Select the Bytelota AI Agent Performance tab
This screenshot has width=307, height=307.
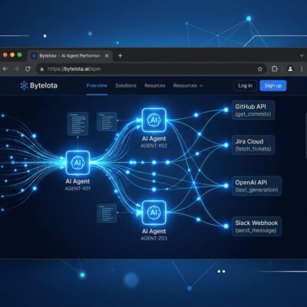tap(70, 56)
